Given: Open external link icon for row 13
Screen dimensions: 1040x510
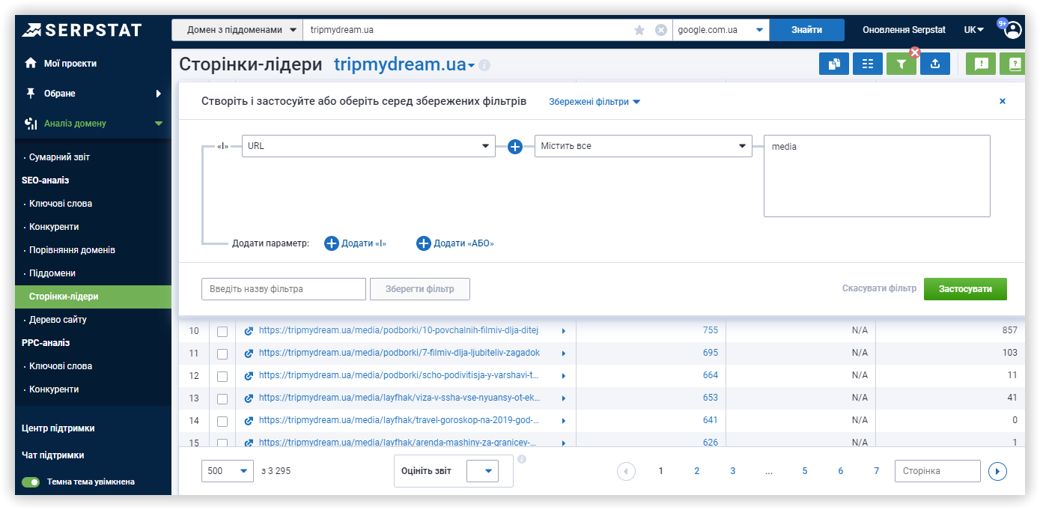Looking at the screenshot, I should pyautogui.click(x=249, y=398).
